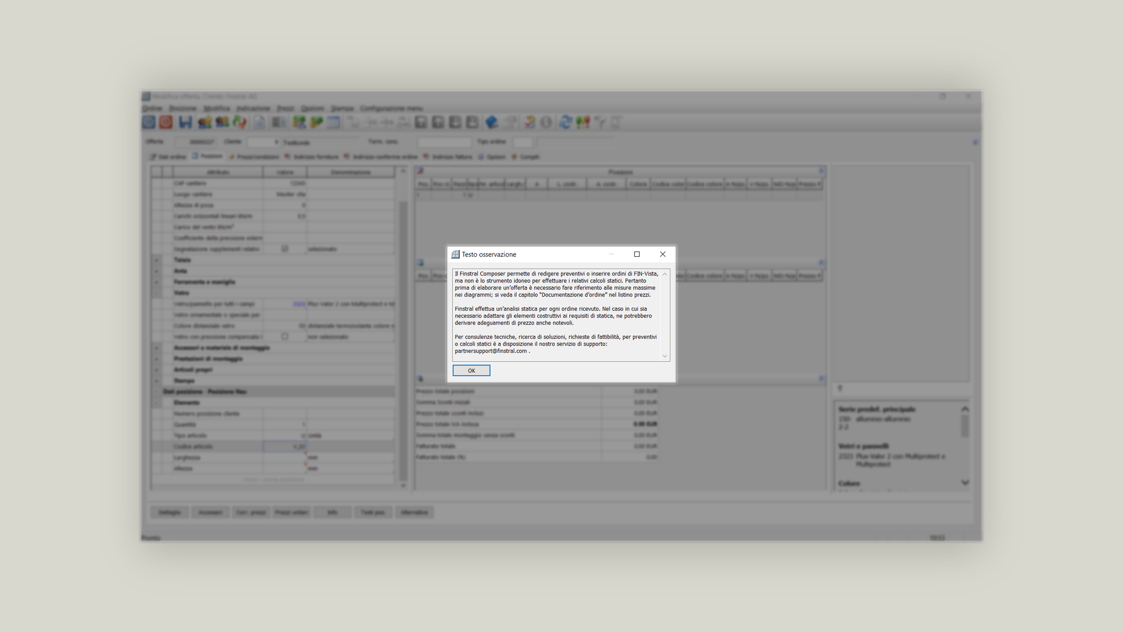Switch to the Compiti tab
1123x632 pixels.
coord(525,157)
